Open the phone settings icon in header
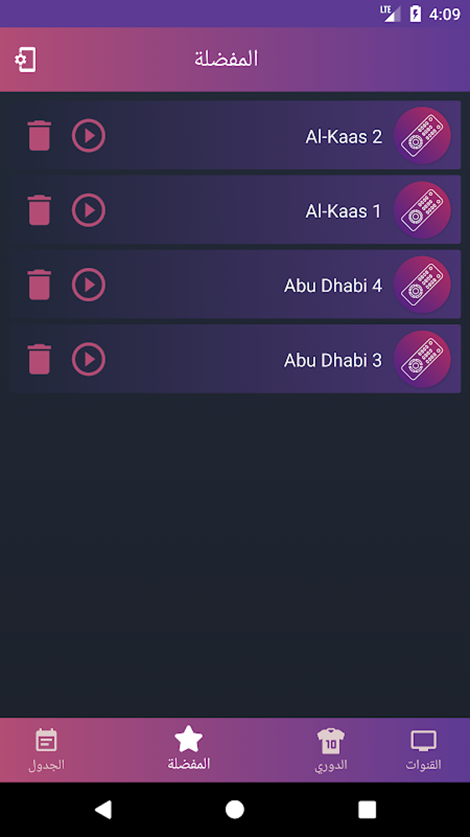The width and height of the screenshot is (470, 837). [25, 60]
